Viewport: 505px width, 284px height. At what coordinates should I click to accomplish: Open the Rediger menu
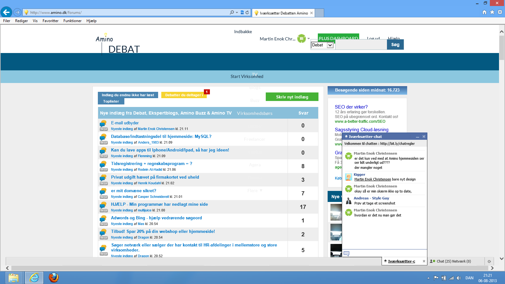click(21, 21)
